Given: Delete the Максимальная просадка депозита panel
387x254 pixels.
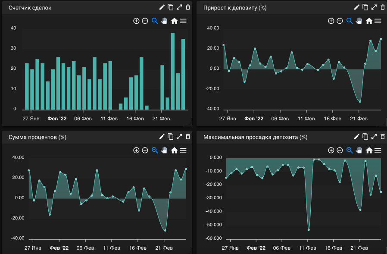Looking at the screenshot, I should [x=383, y=137].
